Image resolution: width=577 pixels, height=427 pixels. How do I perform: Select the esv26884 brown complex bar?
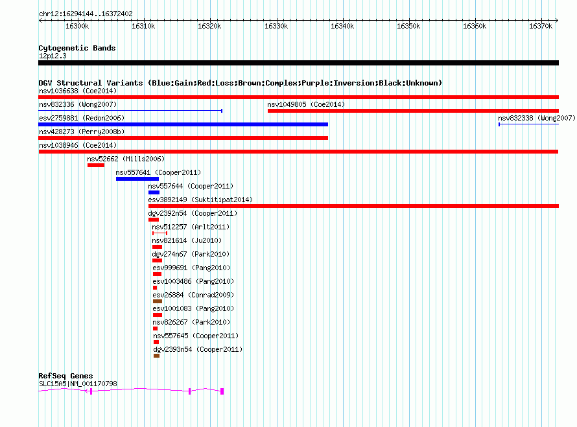click(x=158, y=301)
